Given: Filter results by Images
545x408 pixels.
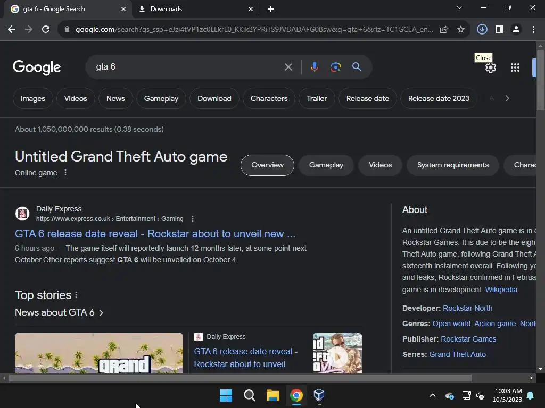Looking at the screenshot, I should click(33, 98).
